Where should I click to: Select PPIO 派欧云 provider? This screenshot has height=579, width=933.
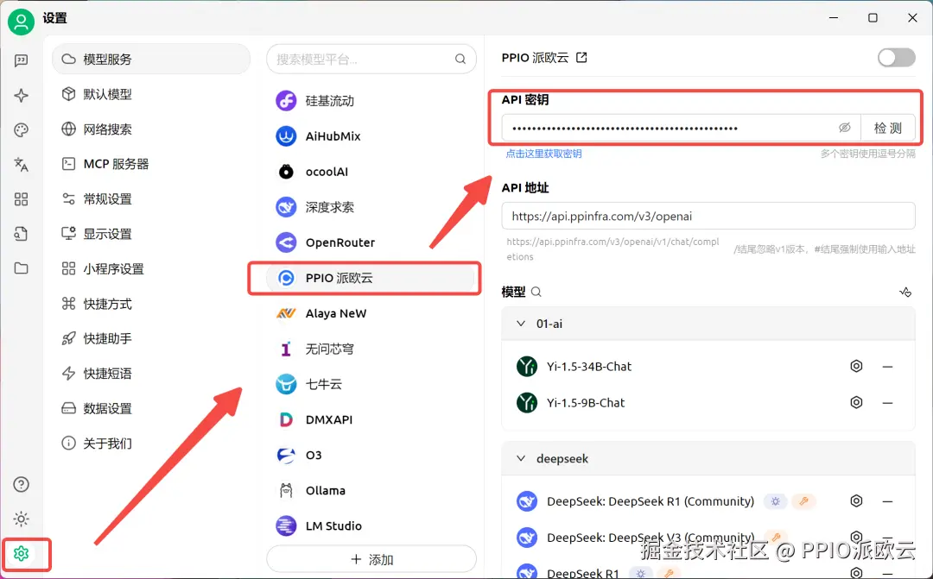coord(371,278)
